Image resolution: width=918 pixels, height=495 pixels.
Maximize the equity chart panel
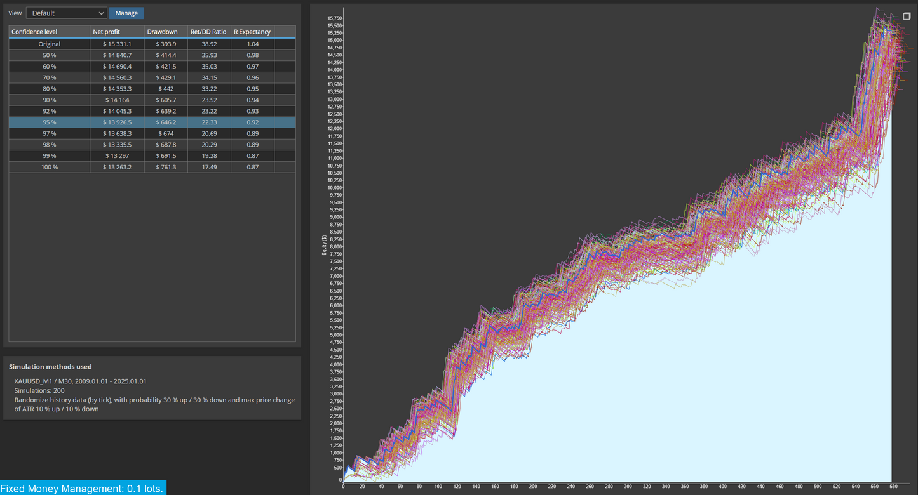coord(907,16)
